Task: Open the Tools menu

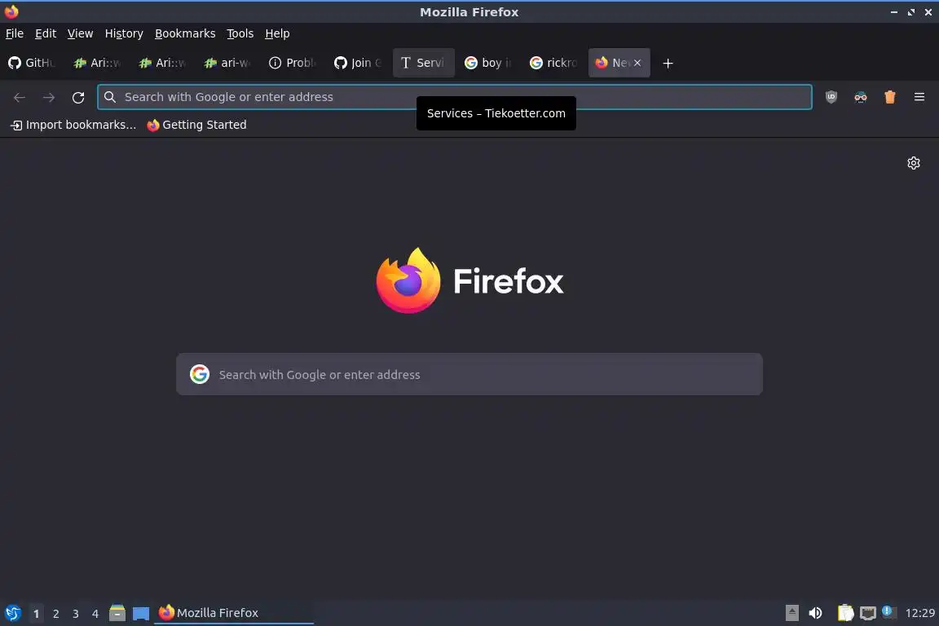Action: pyautogui.click(x=240, y=33)
